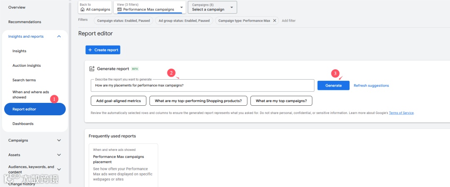The image size is (450, 187).
Task: Click Campaign status: Enabled, Paused filter chip
Action: coord(123,21)
